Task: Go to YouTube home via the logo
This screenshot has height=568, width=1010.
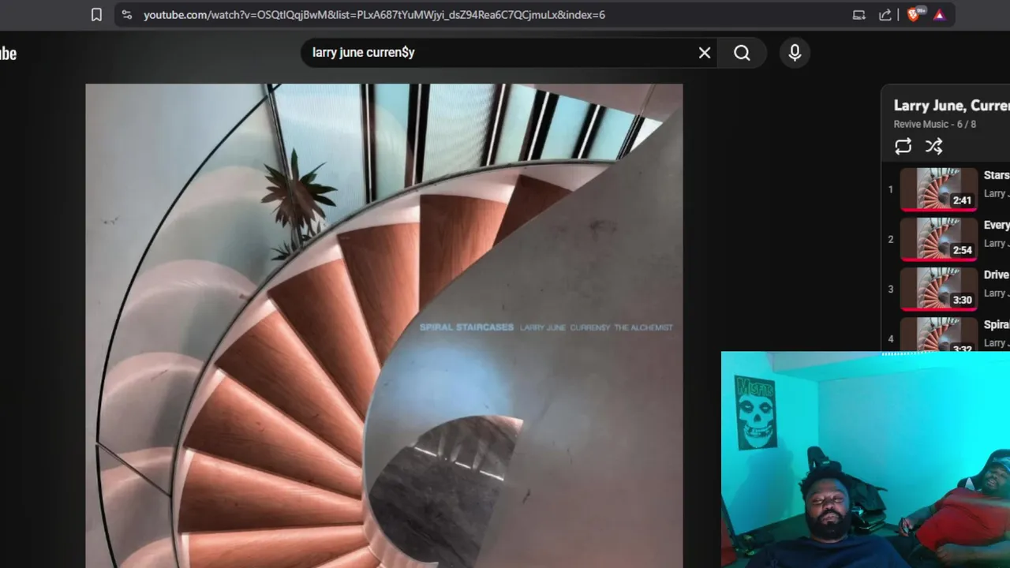Action: (x=8, y=54)
